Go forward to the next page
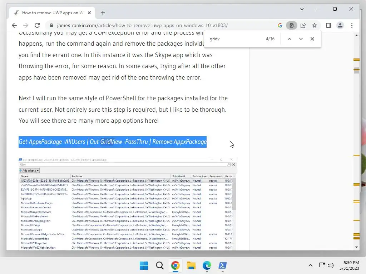 [x=26, y=25]
